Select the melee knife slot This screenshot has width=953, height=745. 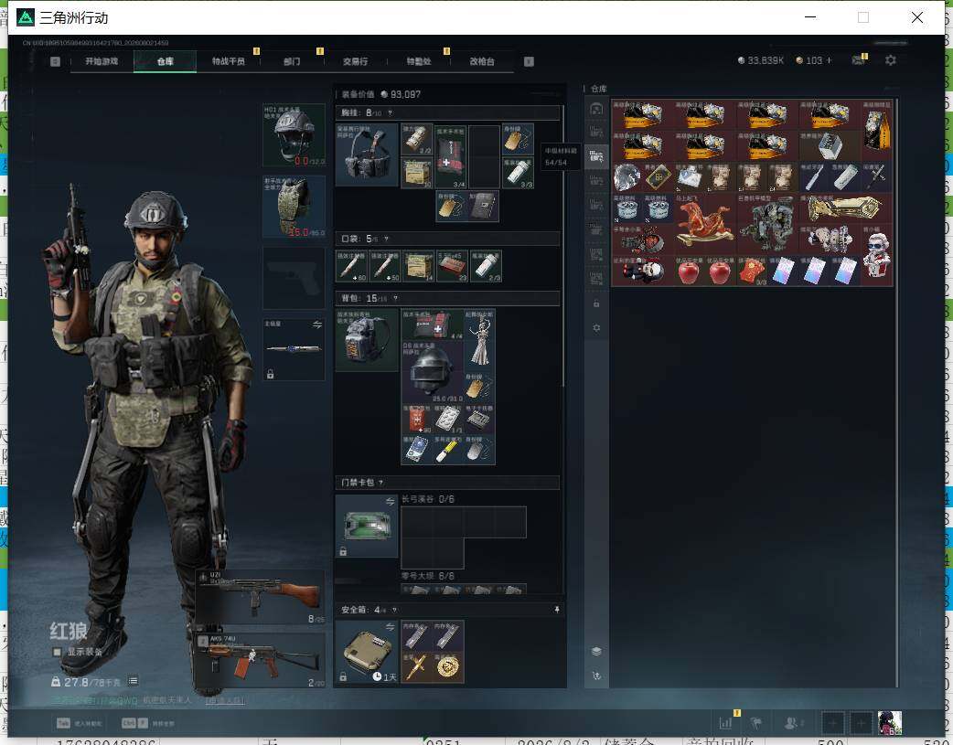(x=294, y=349)
